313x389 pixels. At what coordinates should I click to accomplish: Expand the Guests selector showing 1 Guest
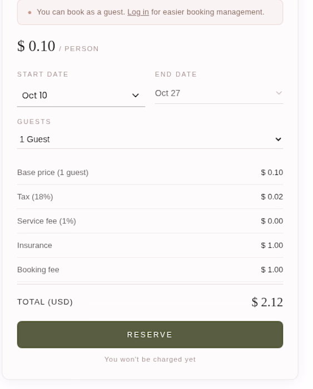(x=150, y=139)
